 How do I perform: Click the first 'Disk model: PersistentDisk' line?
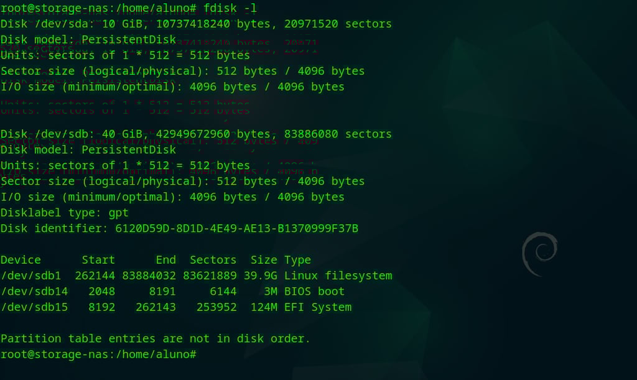88,40
